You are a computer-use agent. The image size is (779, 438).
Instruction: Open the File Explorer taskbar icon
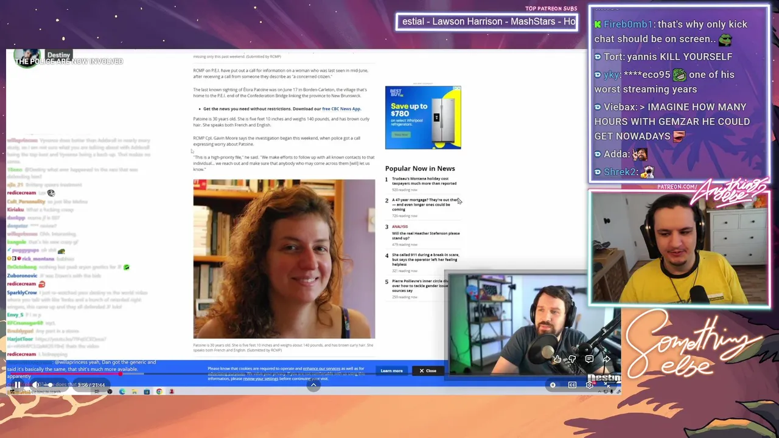(134, 392)
